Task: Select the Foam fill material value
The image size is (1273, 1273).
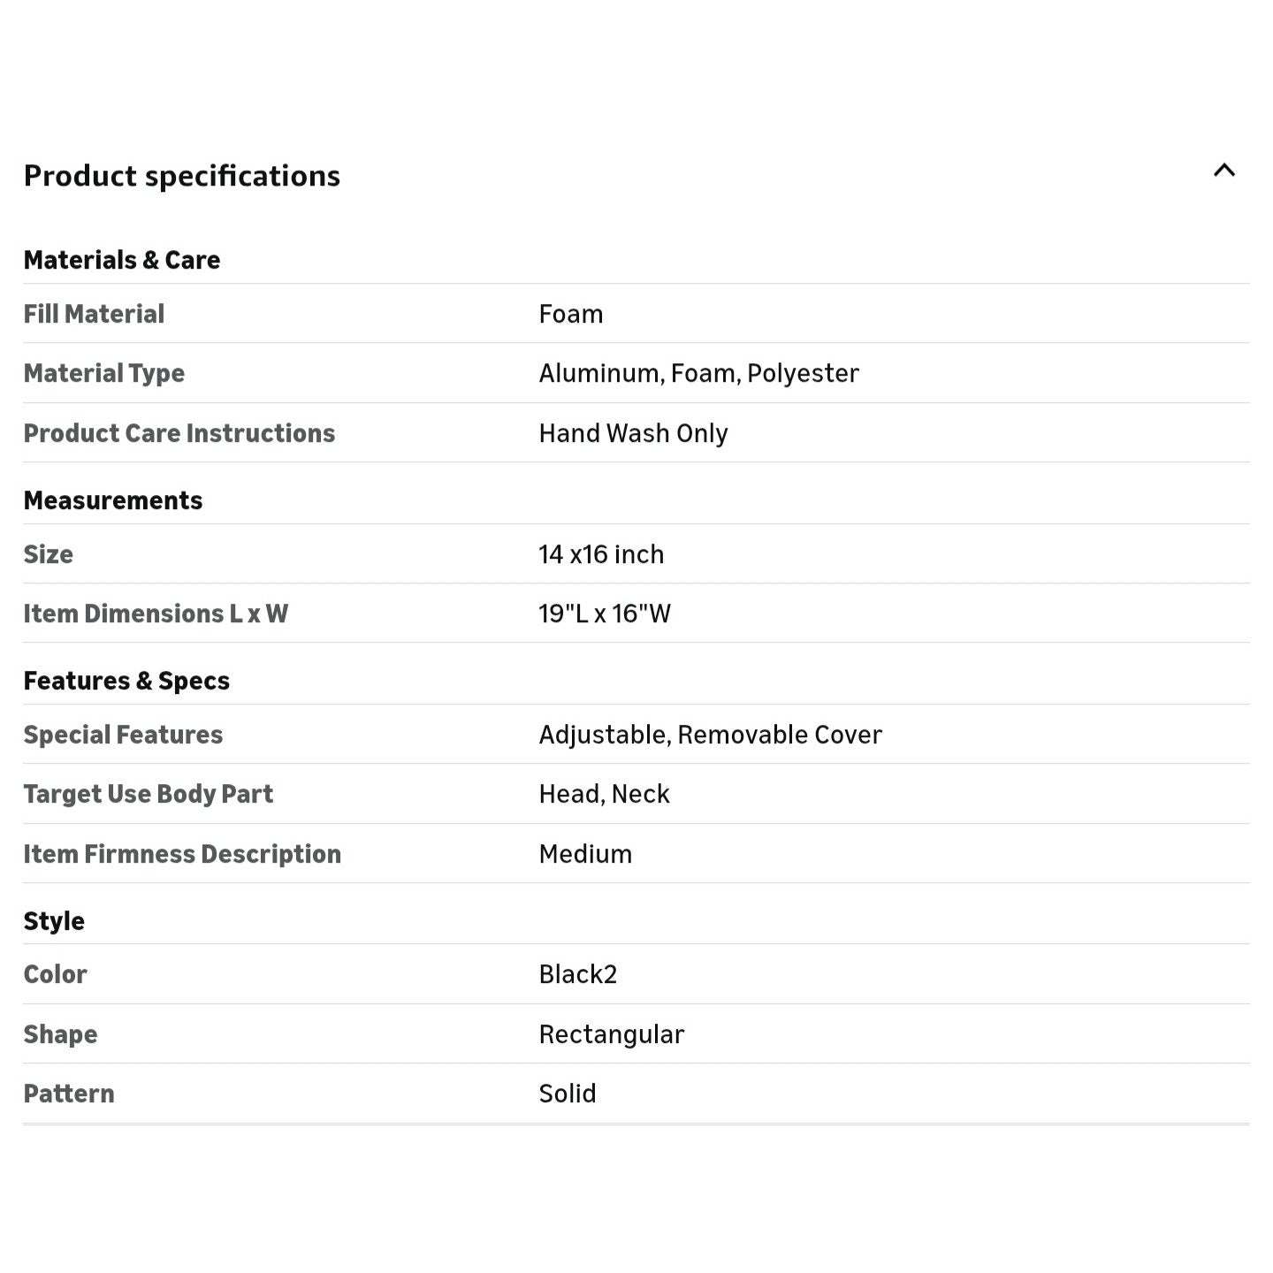Action: click(571, 314)
